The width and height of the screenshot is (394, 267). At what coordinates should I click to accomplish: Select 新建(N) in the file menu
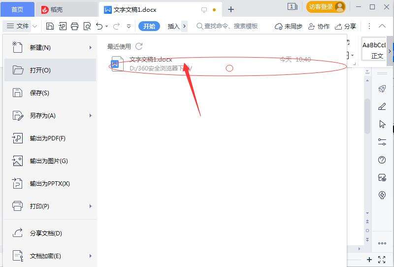50,47
